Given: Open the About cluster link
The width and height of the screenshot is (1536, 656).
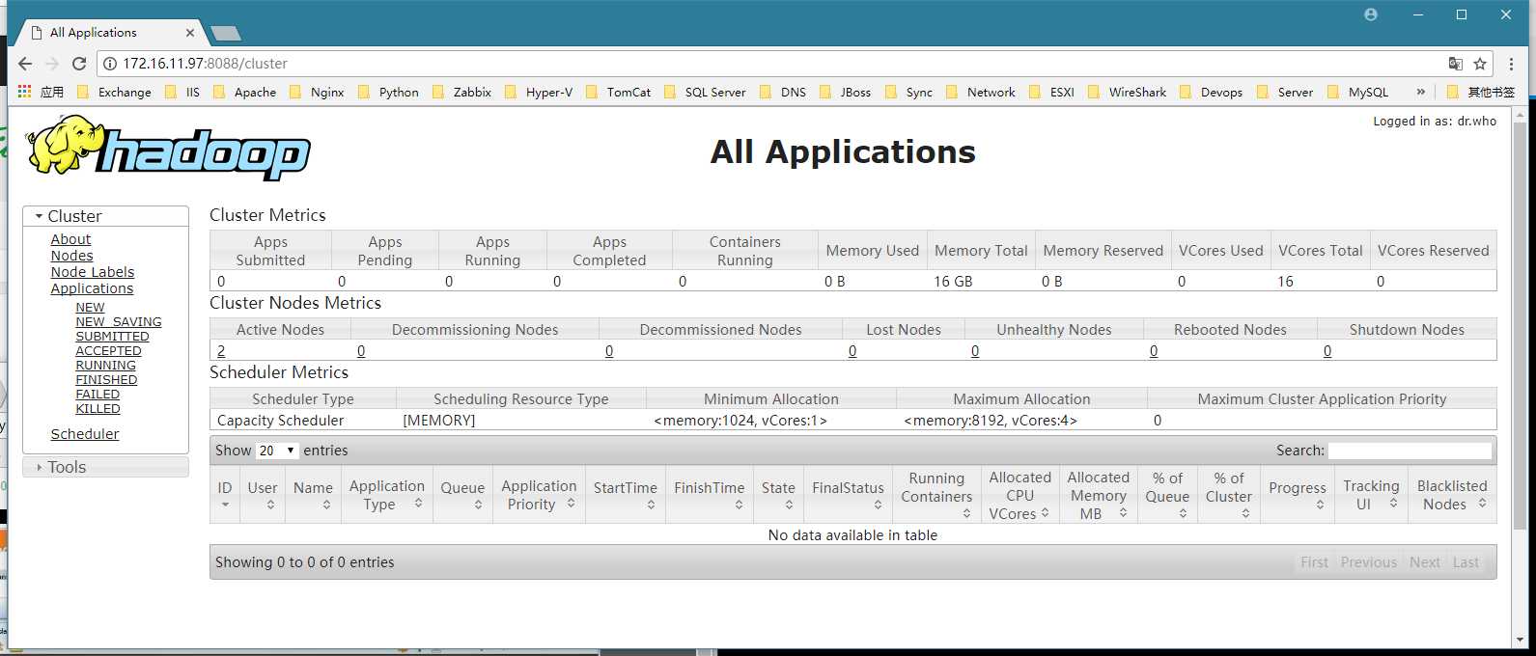Looking at the screenshot, I should click(70, 239).
